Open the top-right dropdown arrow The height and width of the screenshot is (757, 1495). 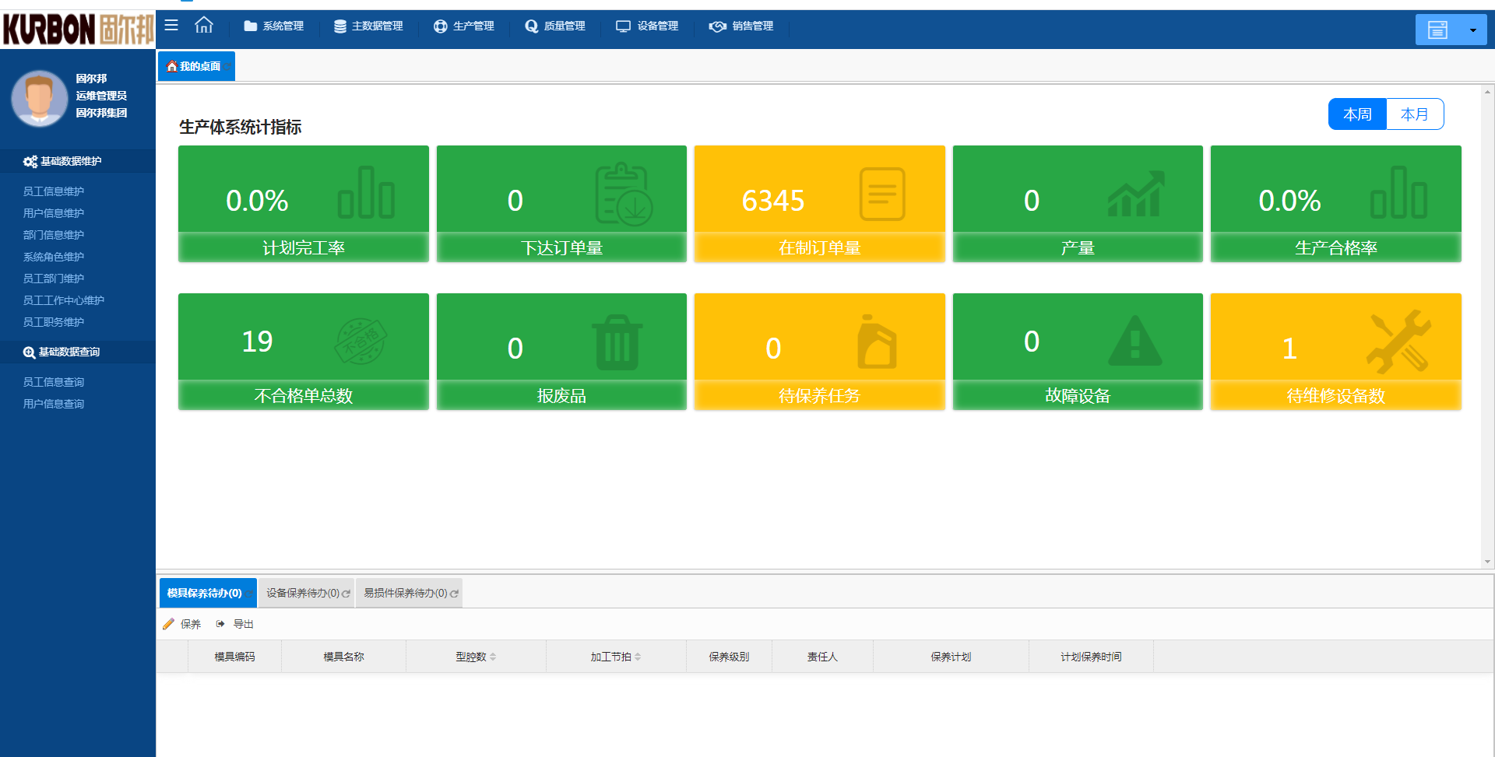coord(1472,30)
